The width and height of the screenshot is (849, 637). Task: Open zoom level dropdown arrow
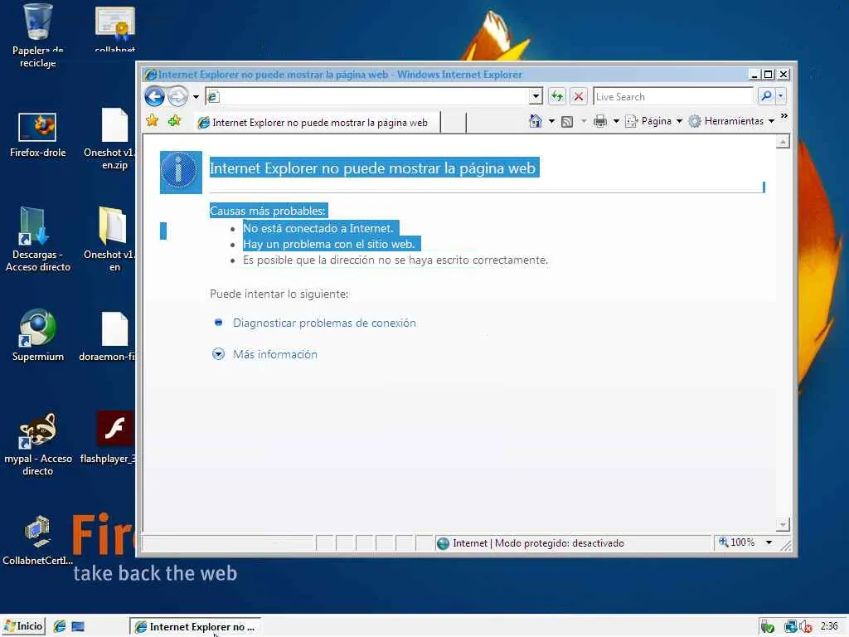point(769,542)
